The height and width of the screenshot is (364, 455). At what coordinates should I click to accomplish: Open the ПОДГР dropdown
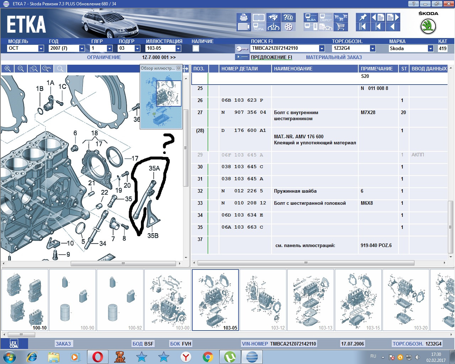(x=138, y=48)
